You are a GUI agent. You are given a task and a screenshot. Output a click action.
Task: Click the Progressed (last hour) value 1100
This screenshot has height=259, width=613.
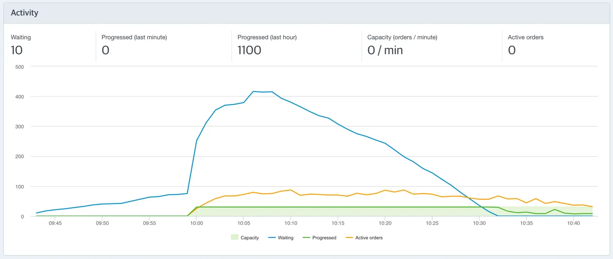pos(249,50)
